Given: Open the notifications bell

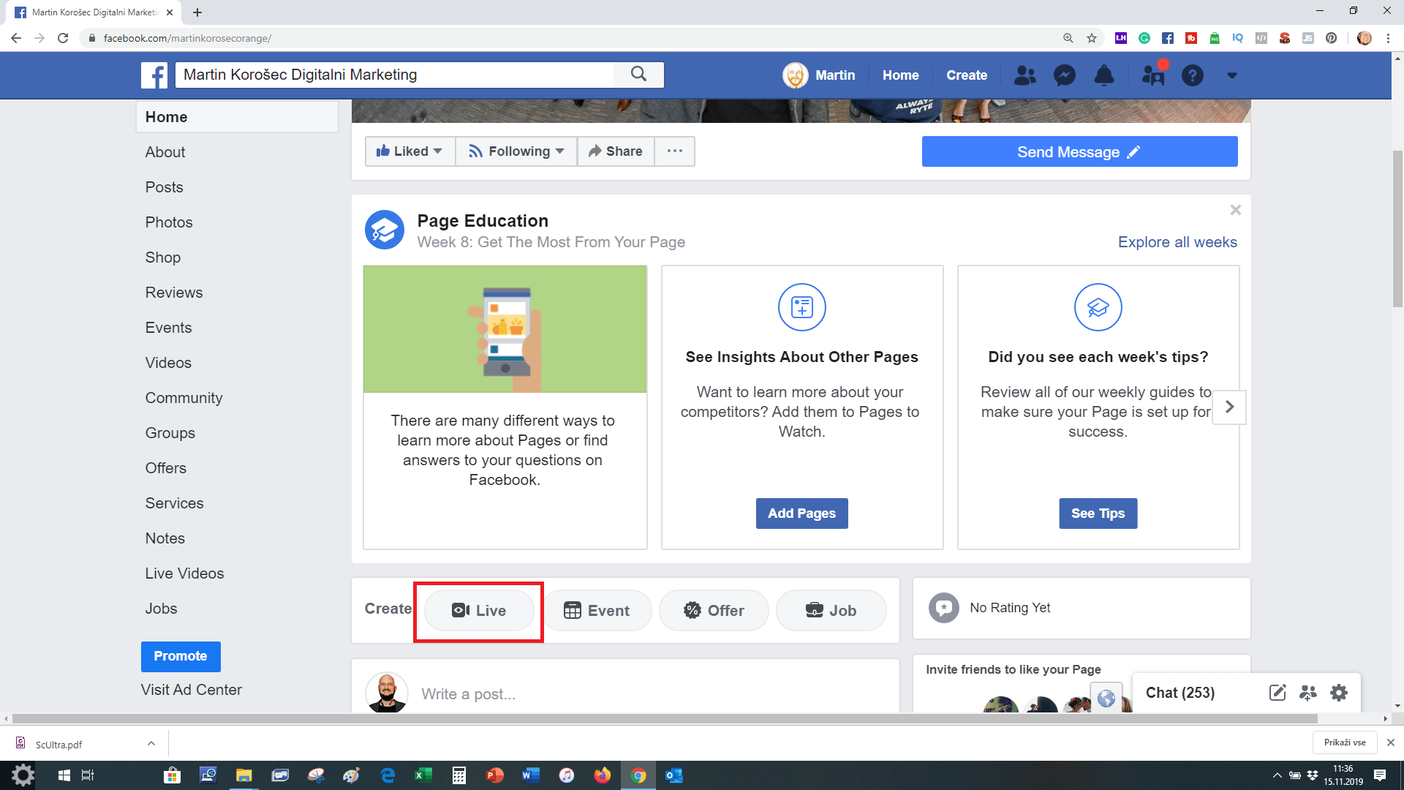Looking at the screenshot, I should tap(1103, 75).
